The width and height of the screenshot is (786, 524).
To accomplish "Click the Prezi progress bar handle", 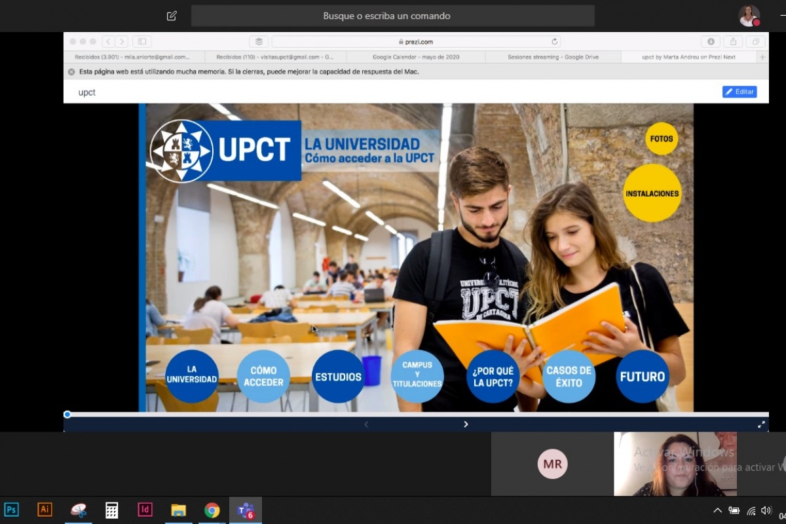I will click(x=67, y=414).
